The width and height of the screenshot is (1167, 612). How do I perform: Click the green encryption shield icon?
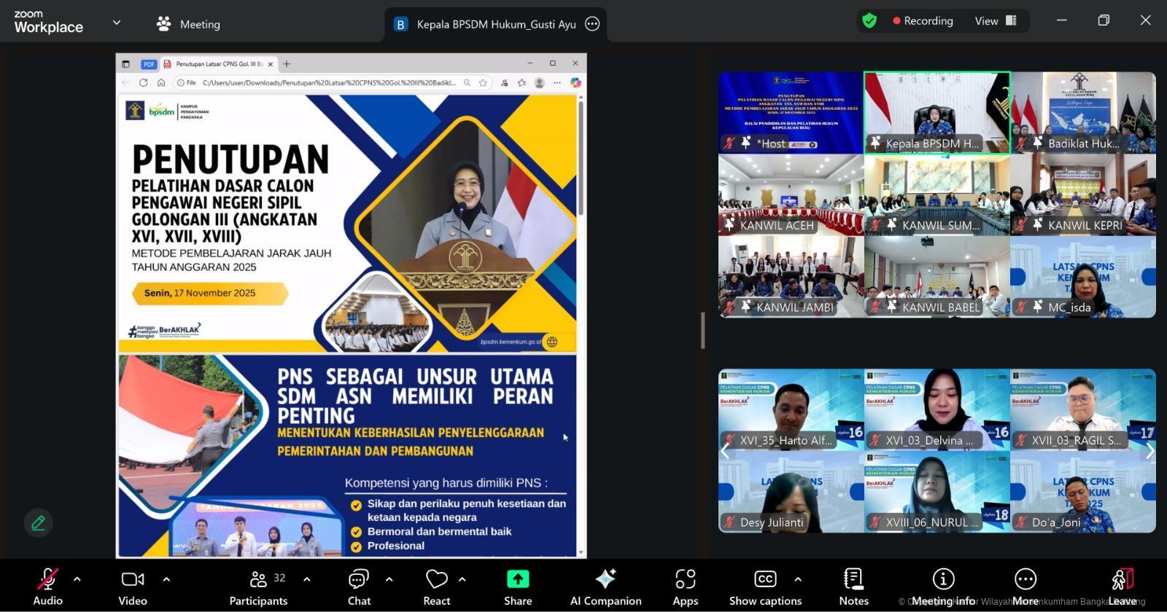[869, 21]
